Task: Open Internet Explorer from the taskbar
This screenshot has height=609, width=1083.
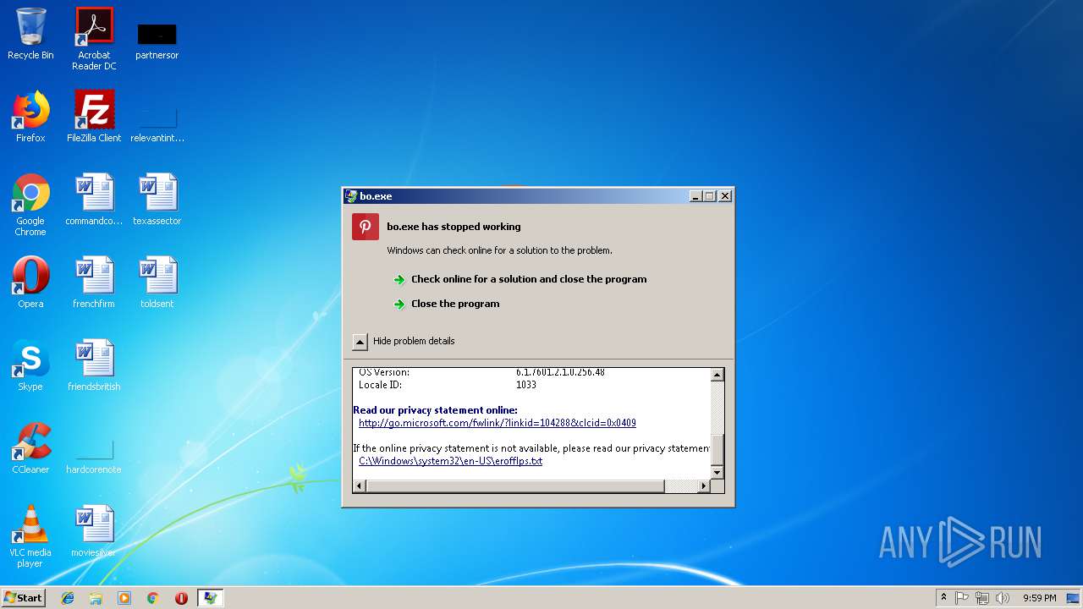Action: (x=68, y=598)
